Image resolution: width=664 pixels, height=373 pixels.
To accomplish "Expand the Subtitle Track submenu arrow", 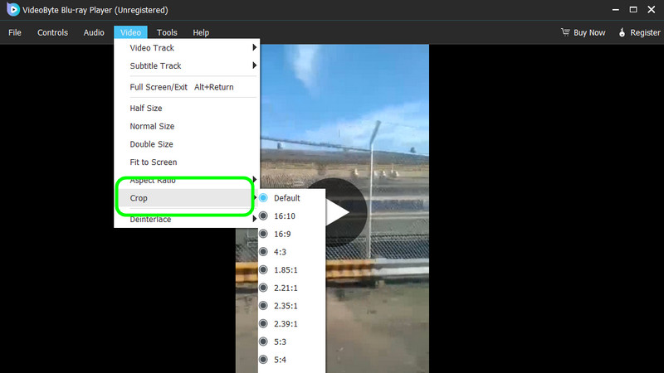I will tap(254, 65).
